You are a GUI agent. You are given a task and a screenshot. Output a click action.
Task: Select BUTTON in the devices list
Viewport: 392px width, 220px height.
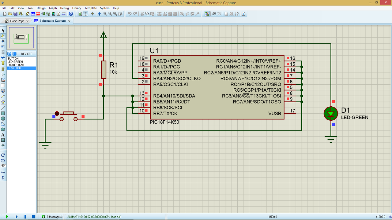pos(21,59)
